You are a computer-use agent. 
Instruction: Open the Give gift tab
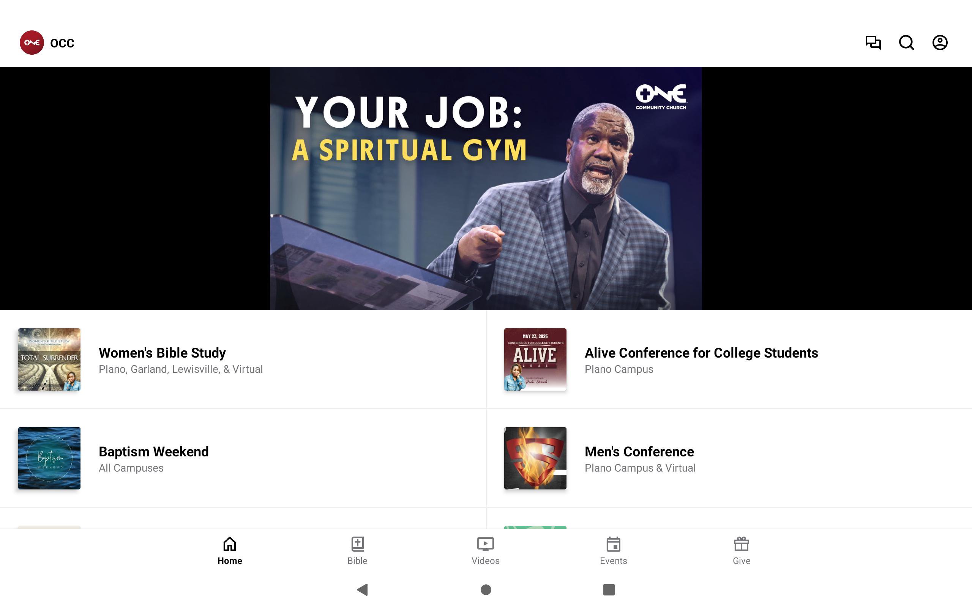click(x=742, y=551)
